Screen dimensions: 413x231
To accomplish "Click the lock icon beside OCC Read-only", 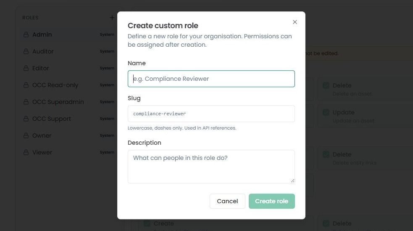I will [26, 85].
